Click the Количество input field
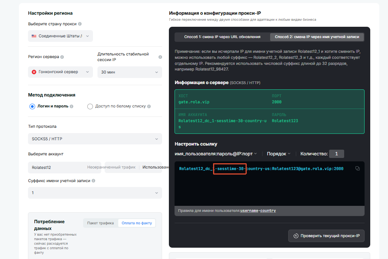388x259 pixels. [x=337, y=154]
